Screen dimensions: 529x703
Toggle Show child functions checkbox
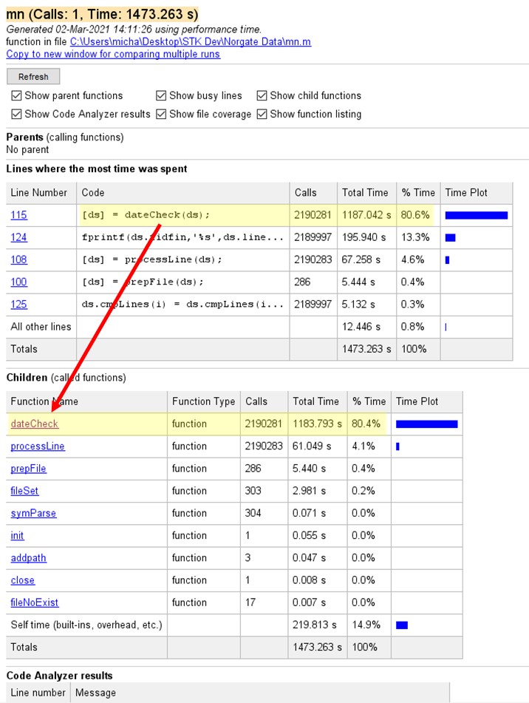pos(262,96)
